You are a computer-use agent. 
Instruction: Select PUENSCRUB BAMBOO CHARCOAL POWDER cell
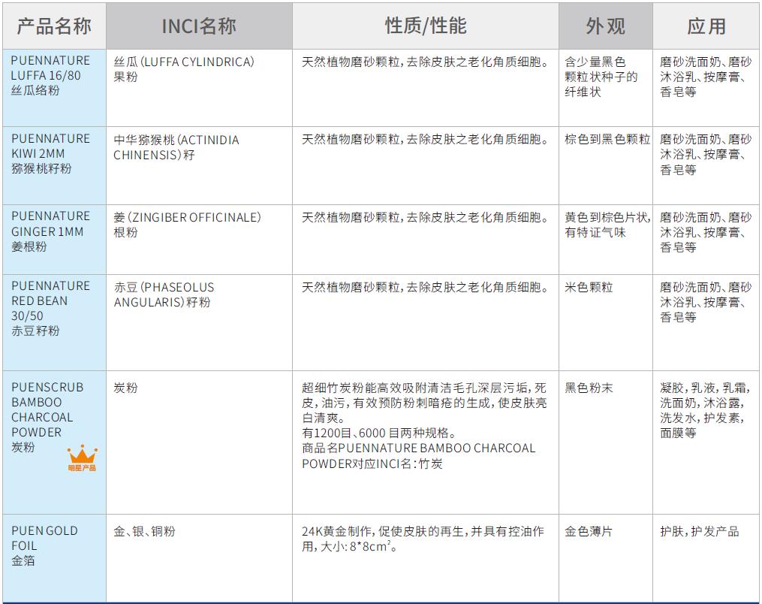point(54,442)
